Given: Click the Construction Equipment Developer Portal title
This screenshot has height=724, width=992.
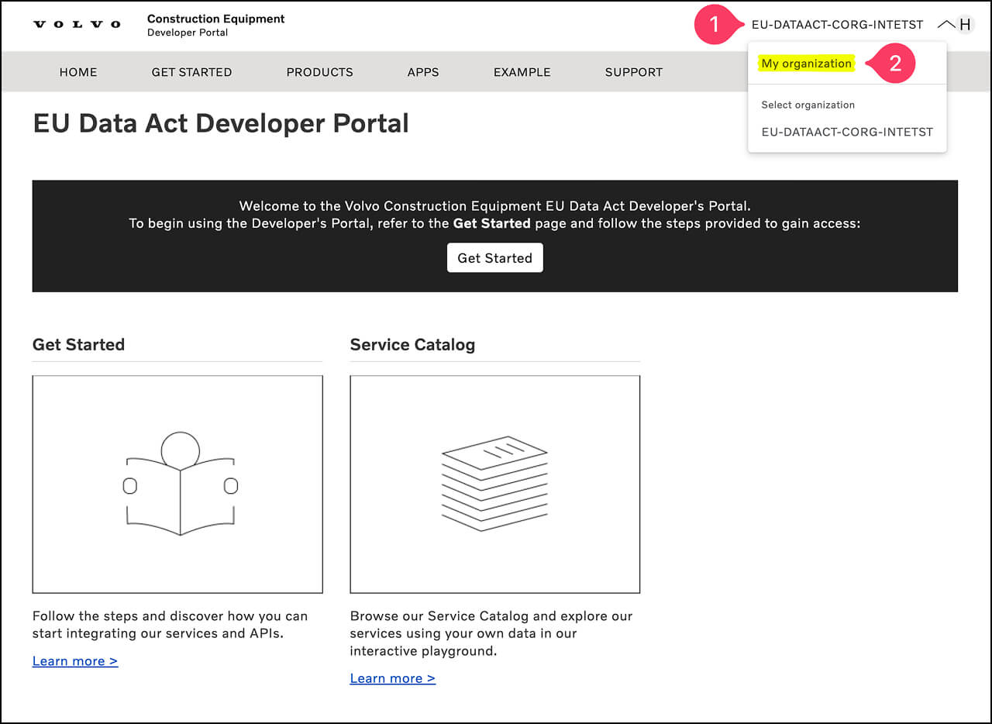Looking at the screenshot, I should coord(215,25).
